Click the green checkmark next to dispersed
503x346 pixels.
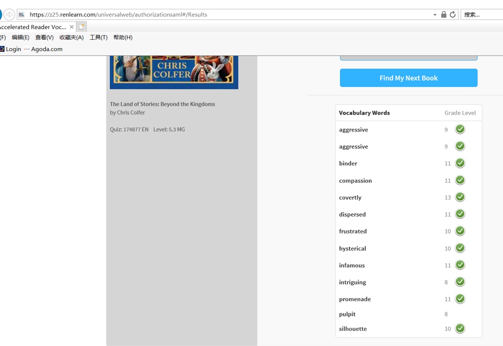point(460,214)
